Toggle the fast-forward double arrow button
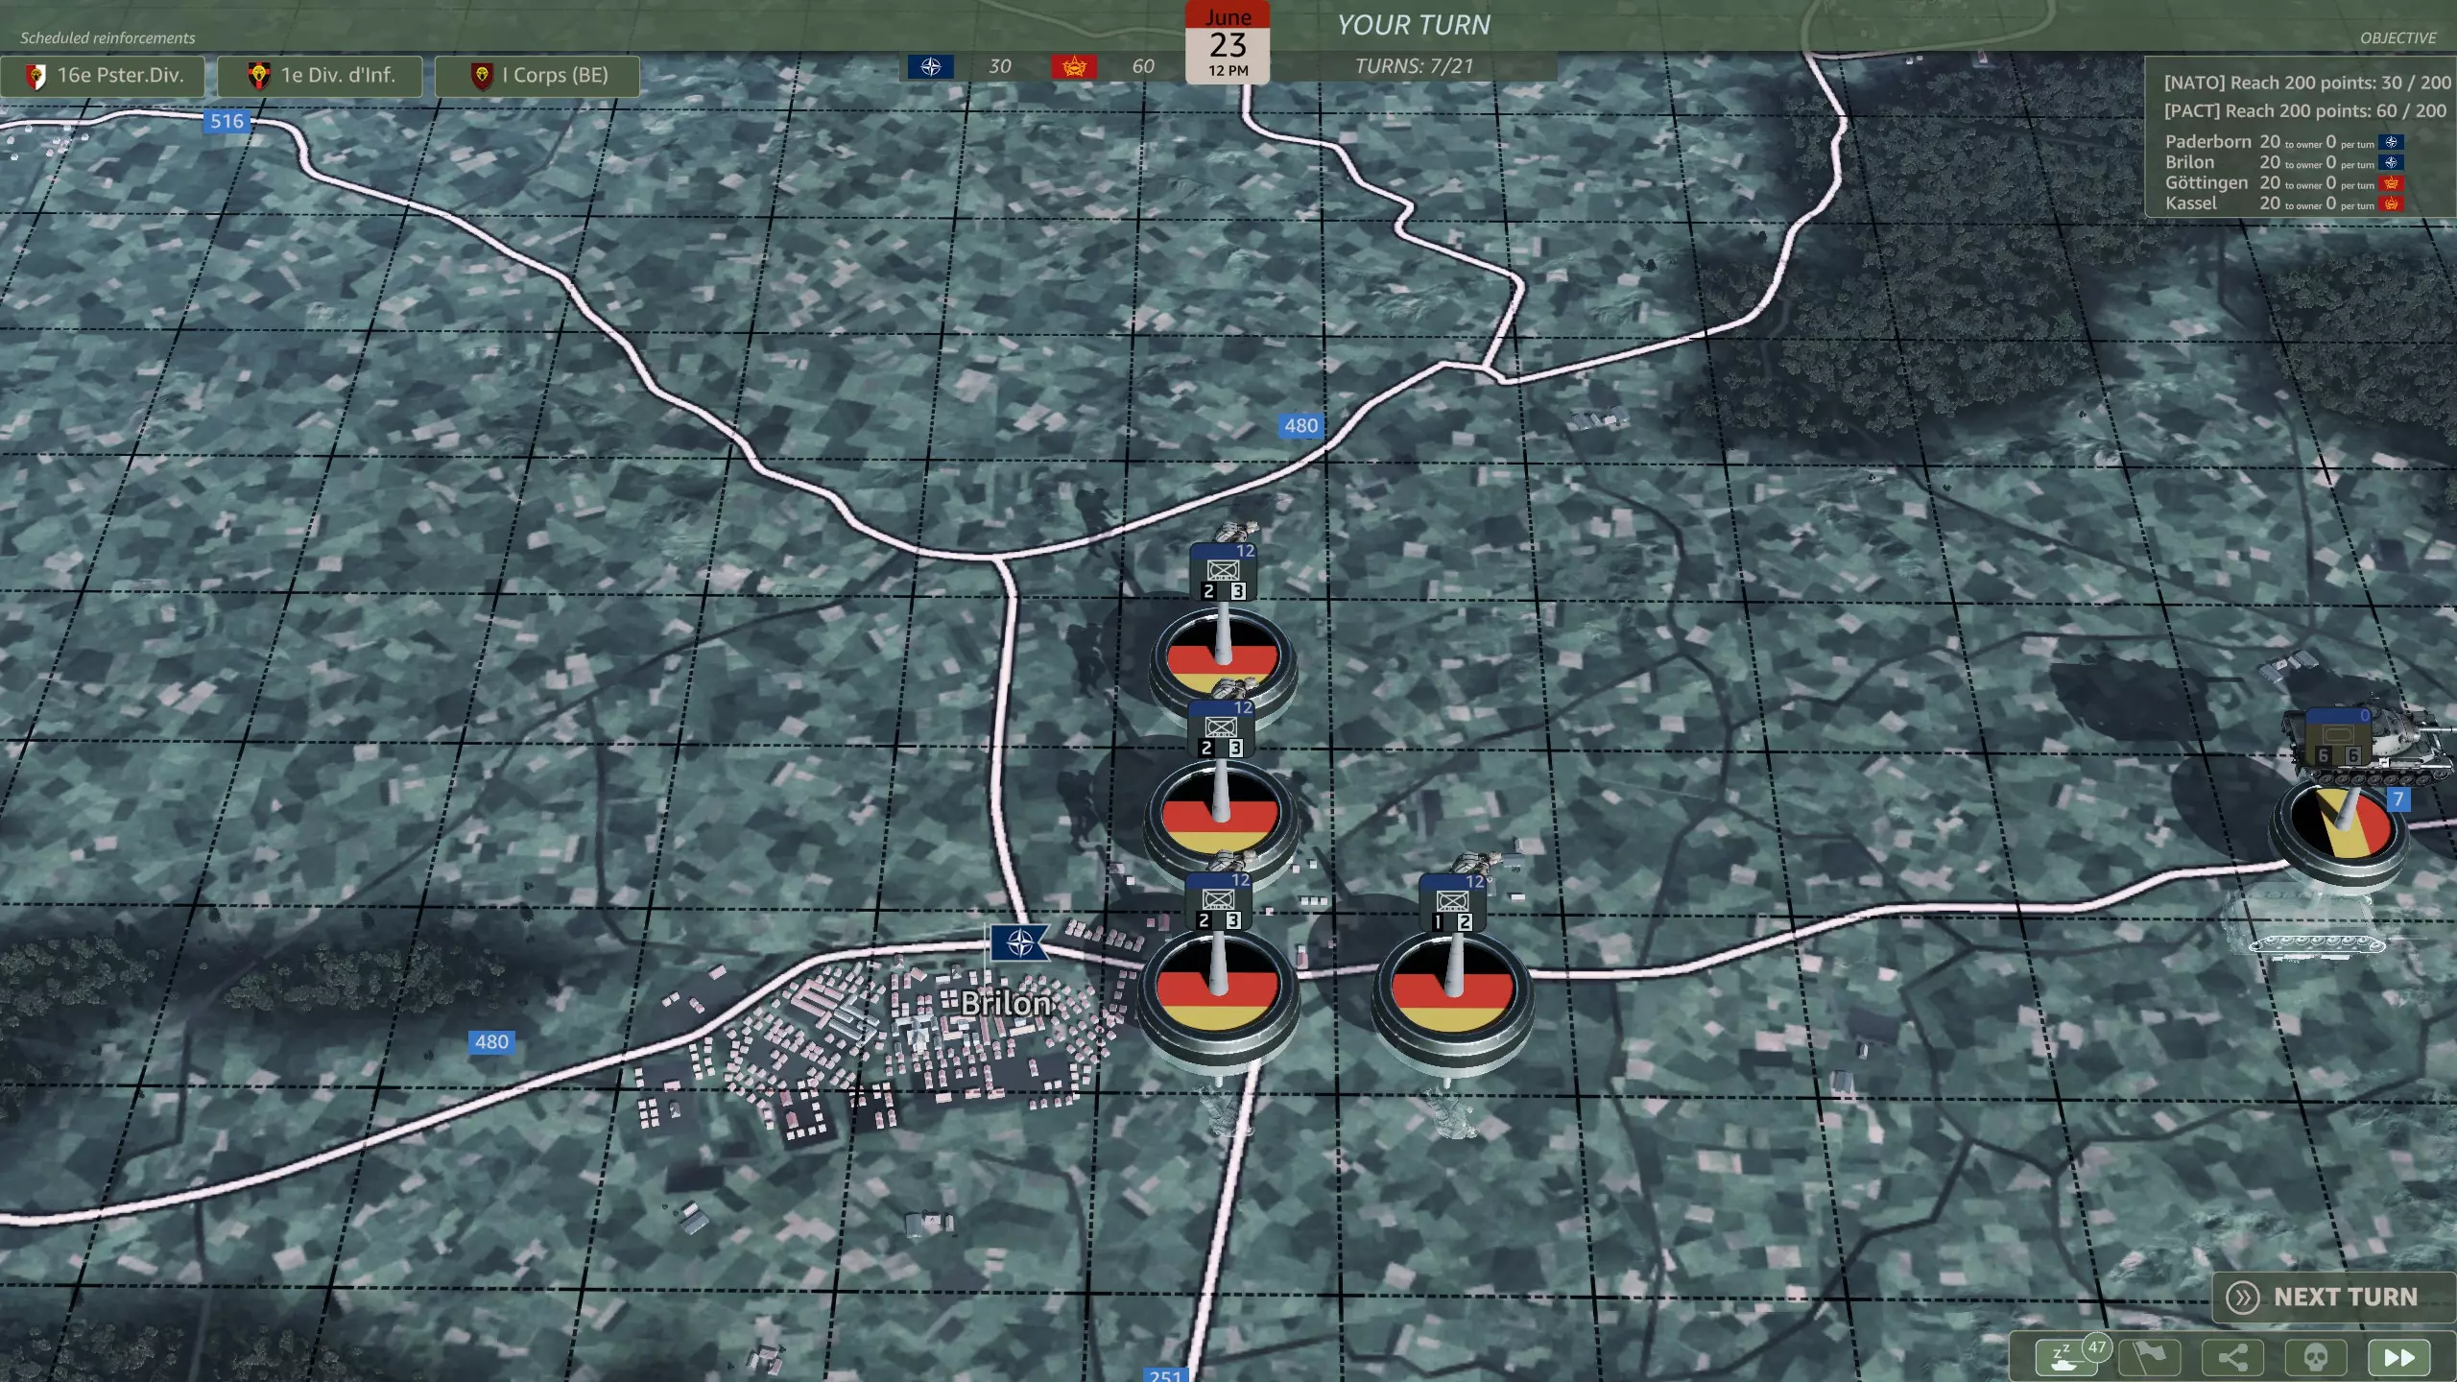This screenshot has width=2457, height=1382. click(2398, 1357)
